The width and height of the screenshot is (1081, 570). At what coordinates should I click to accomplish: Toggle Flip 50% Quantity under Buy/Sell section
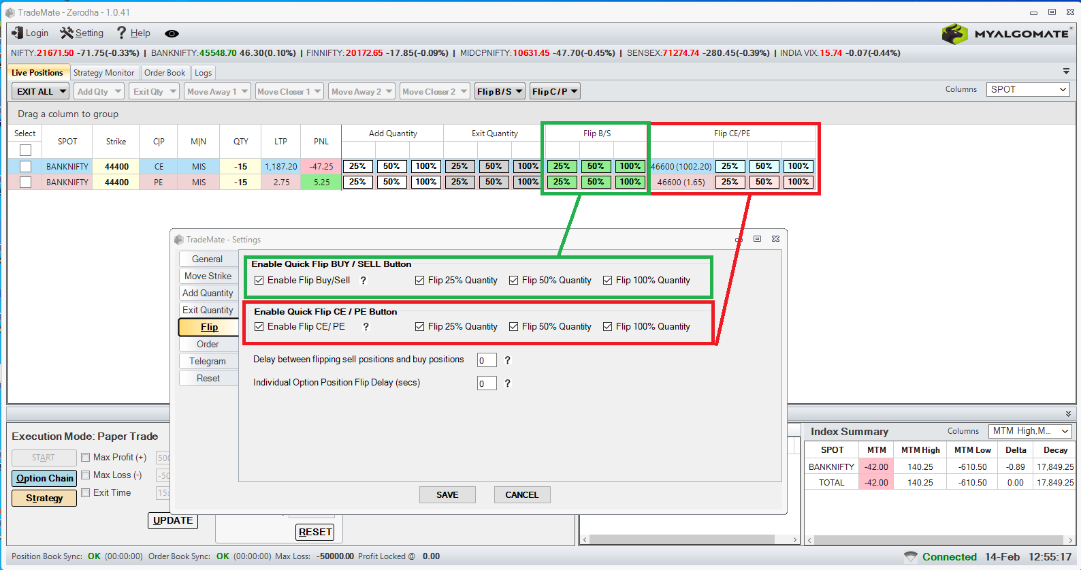(514, 281)
